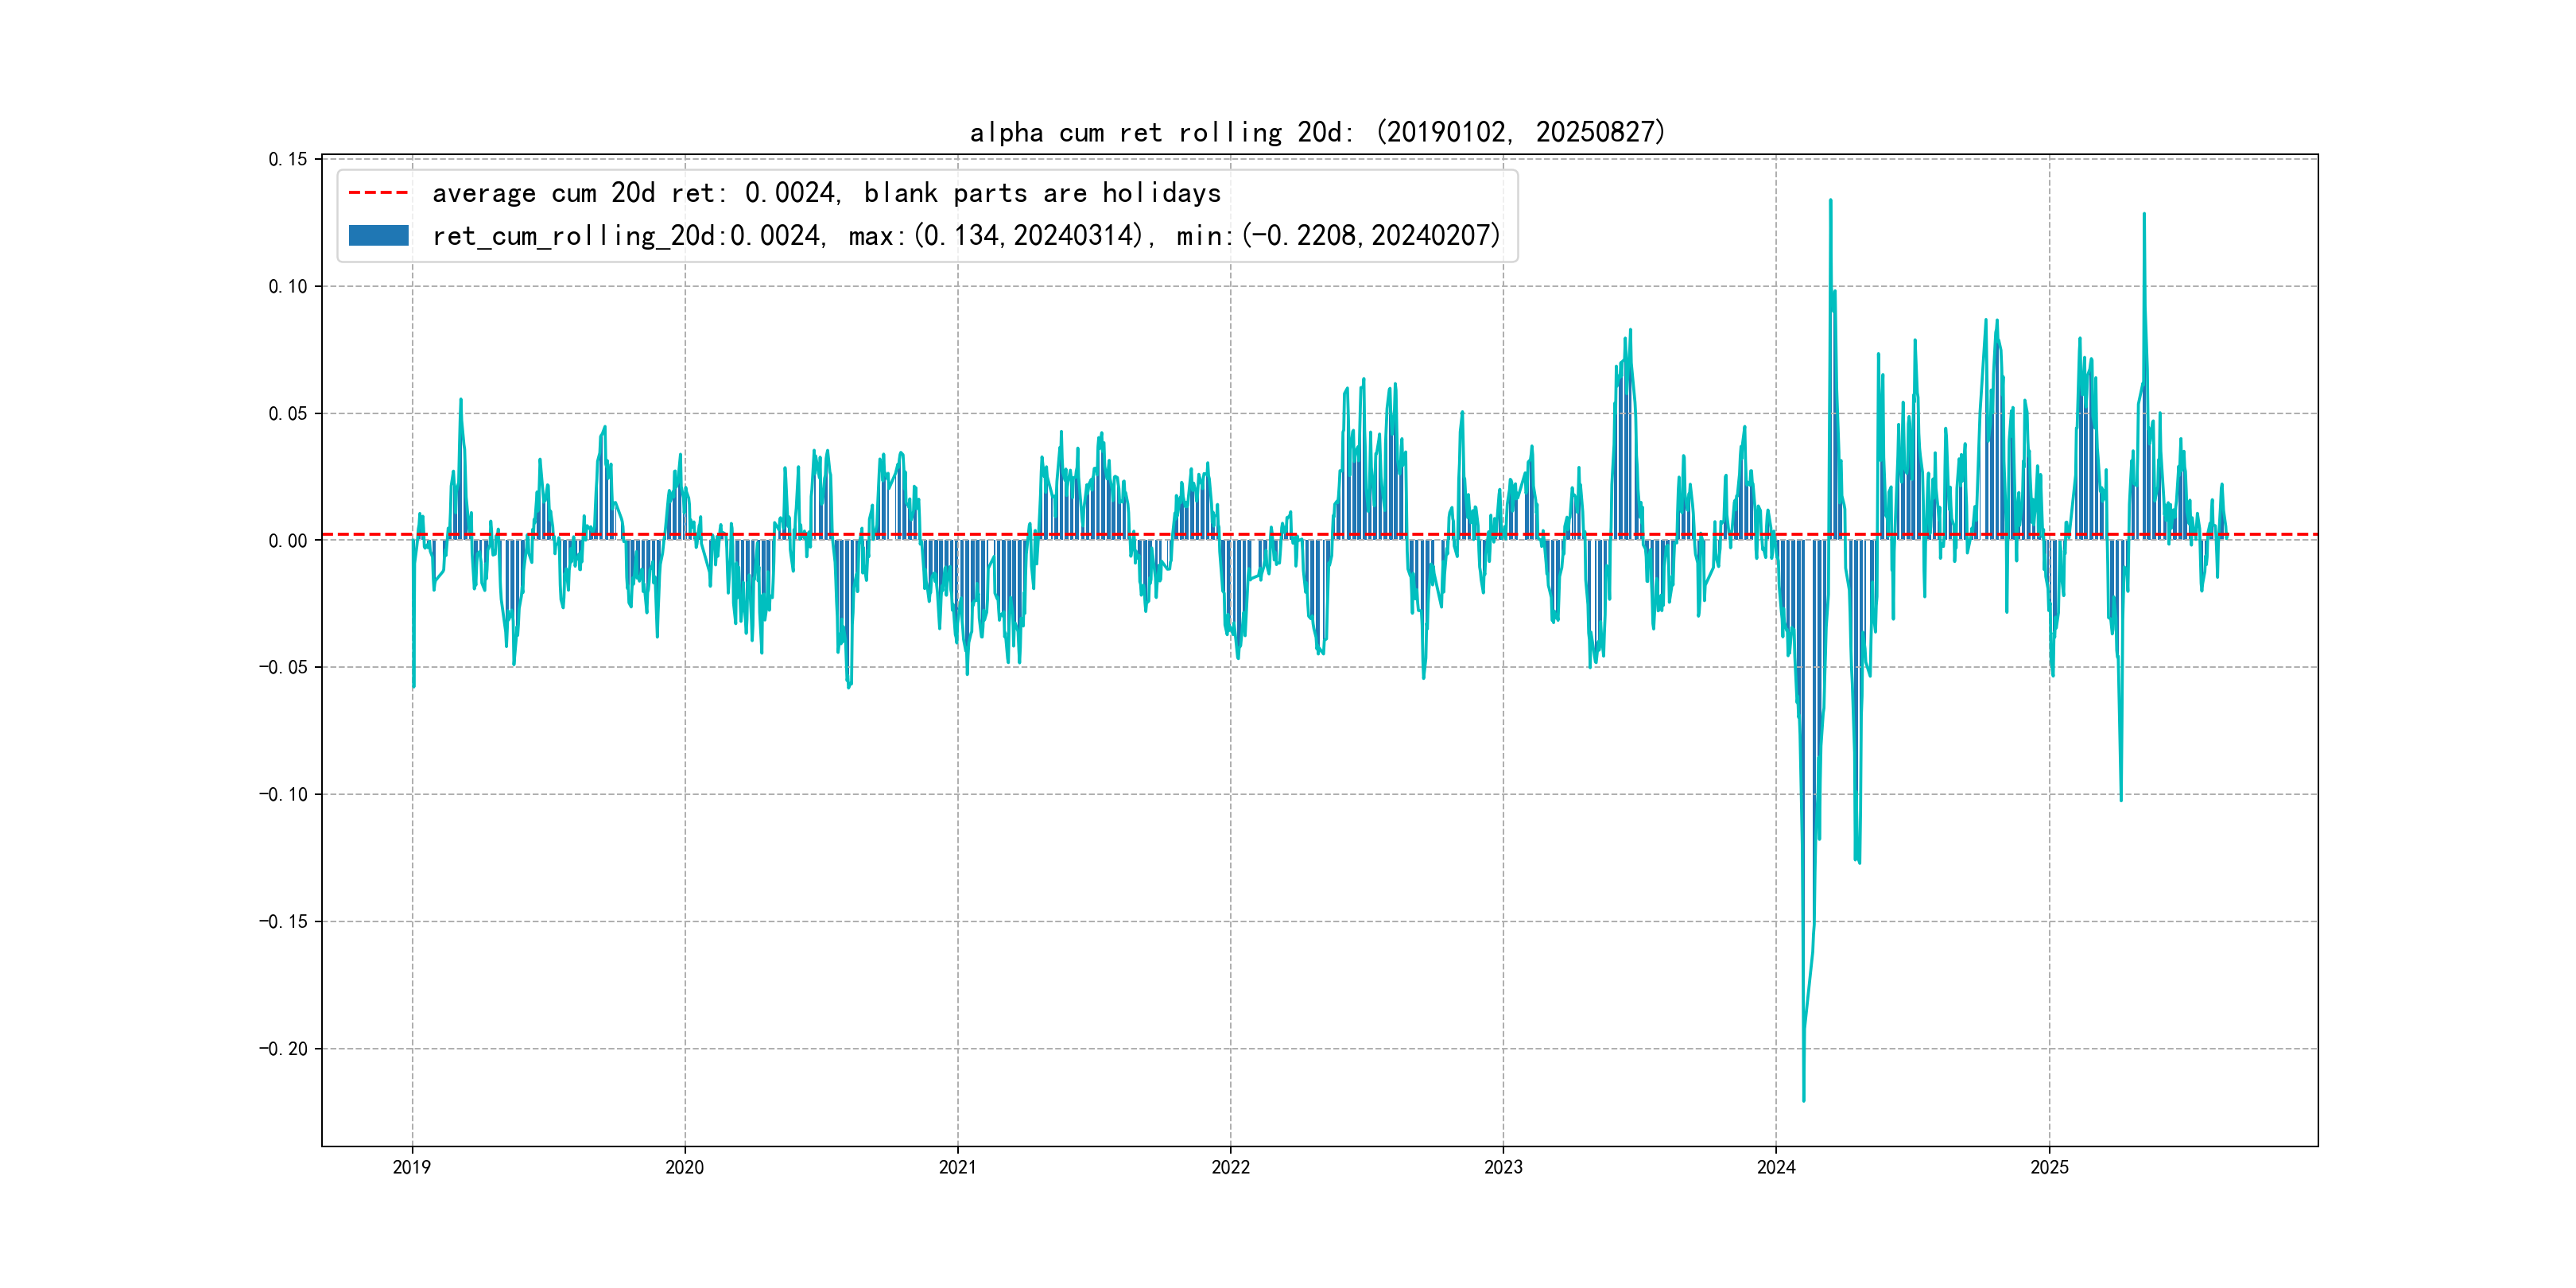
Task: Click the highest peak in March 2024
Action: click(1830, 201)
